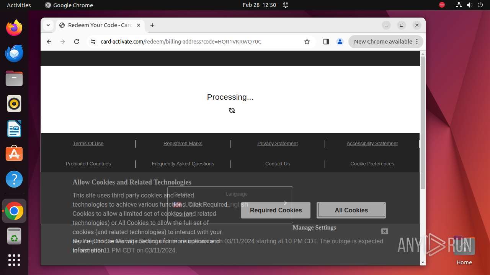Reload the card-activate page

(77, 42)
